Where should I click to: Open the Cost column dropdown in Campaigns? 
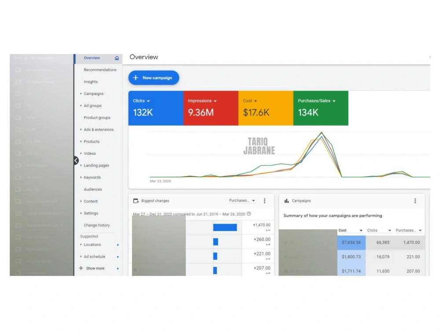361,231
